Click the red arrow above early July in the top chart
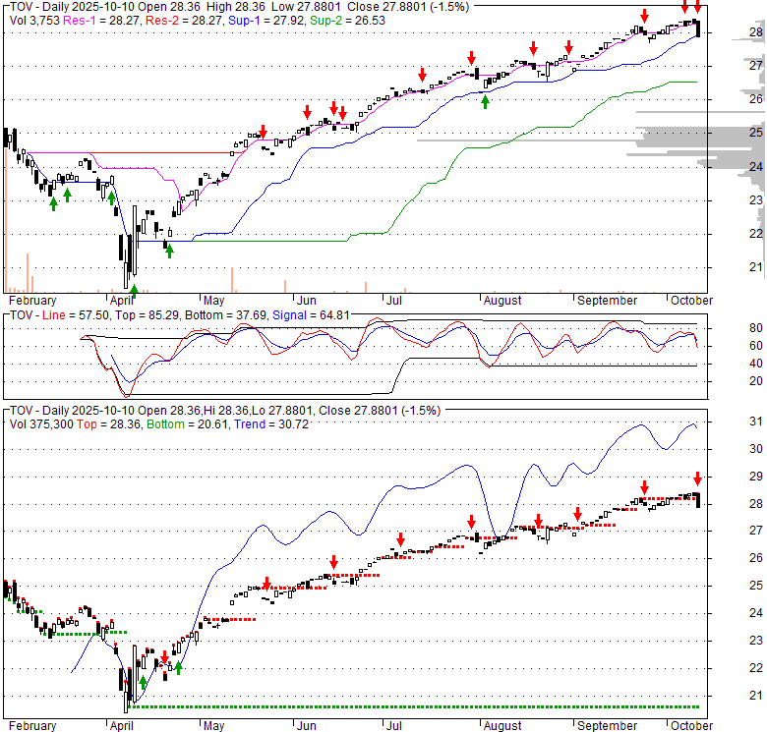 click(422, 75)
